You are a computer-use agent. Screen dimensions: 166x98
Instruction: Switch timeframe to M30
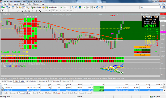click(x=57, y=11)
